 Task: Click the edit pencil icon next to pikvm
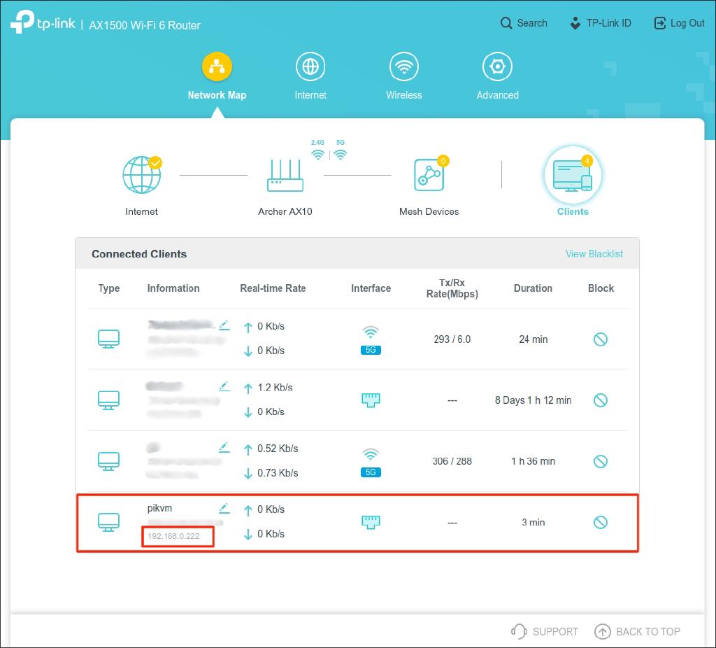pos(224,508)
